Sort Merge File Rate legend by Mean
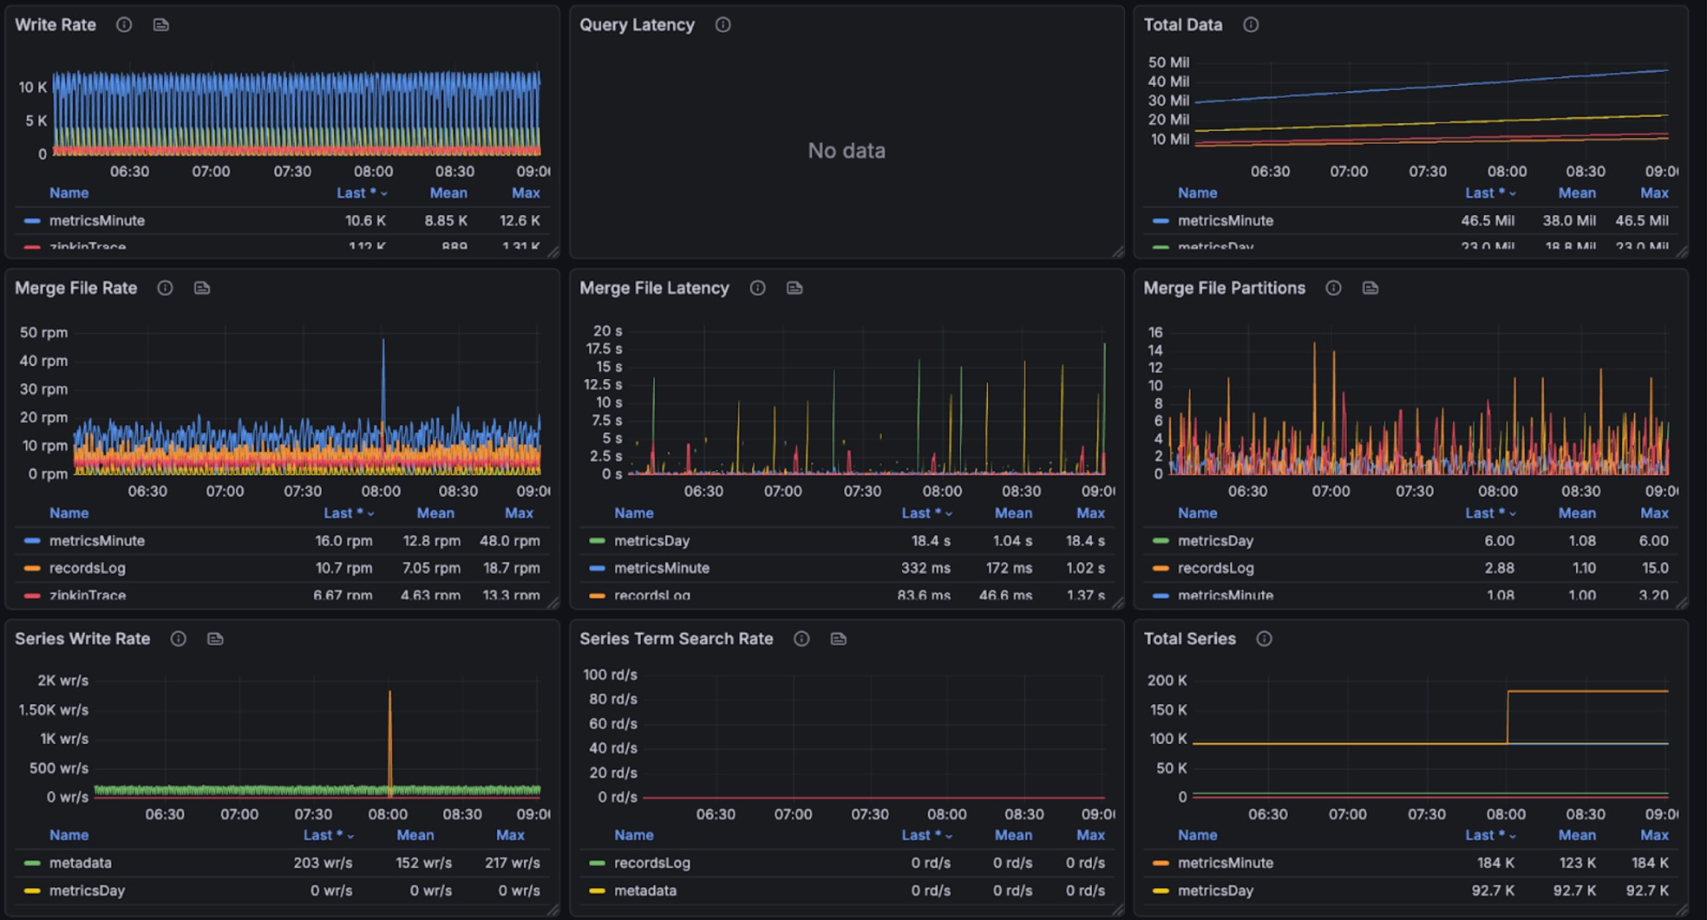1707x920 pixels. pyautogui.click(x=435, y=513)
